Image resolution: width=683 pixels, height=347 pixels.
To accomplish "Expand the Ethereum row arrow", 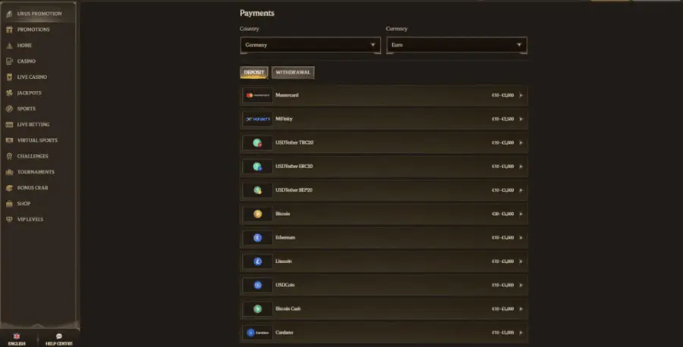I will click(x=521, y=238).
